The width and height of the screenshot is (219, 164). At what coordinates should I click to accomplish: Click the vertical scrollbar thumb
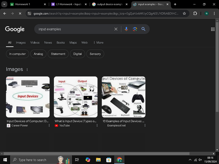(x=217, y=67)
